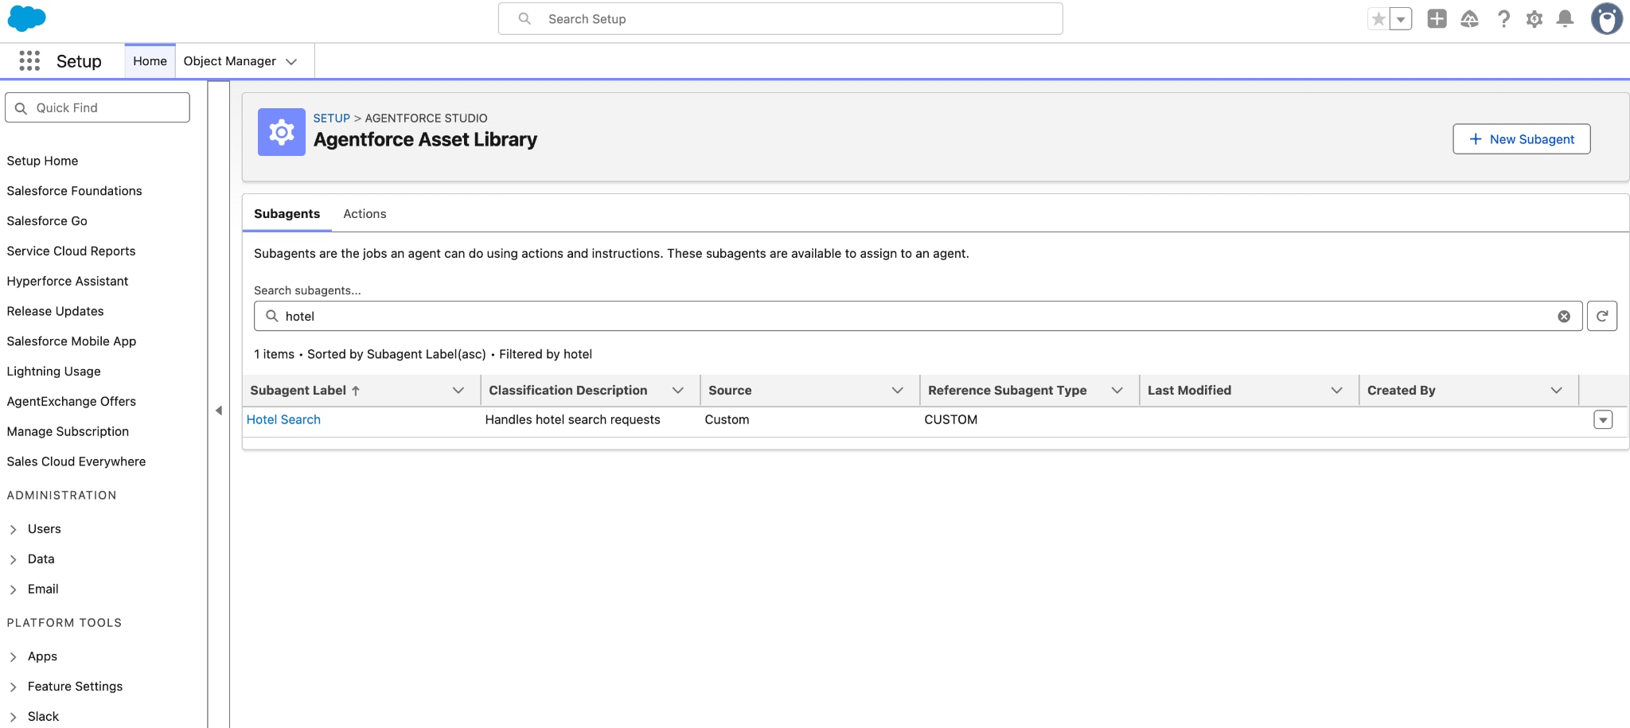
Task: Open the favorites list dropdown arrow
Action: [x=1401, y=19]
